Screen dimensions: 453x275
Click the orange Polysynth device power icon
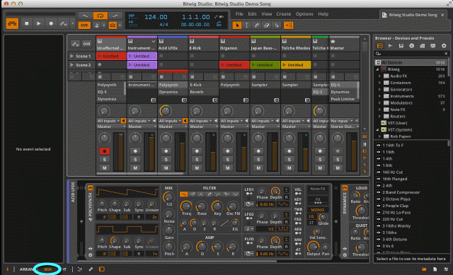tap(91, 188)
